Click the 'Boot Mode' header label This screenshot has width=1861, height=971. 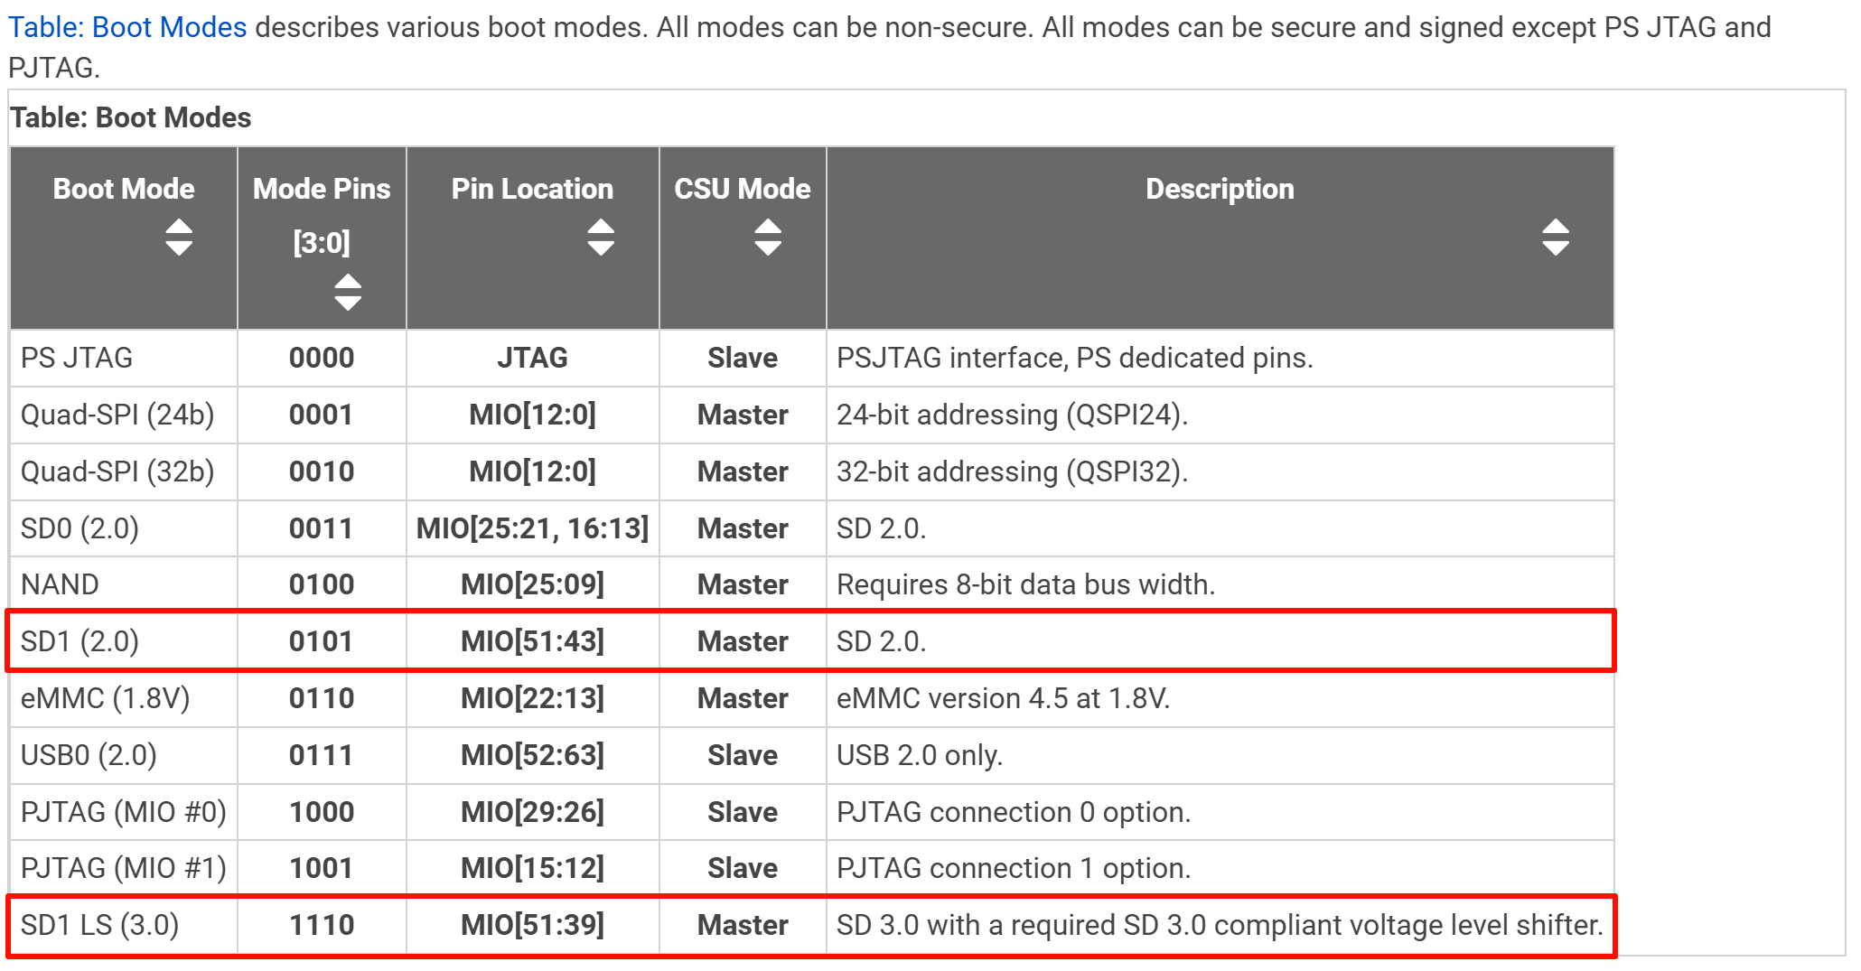coord(124,189)
